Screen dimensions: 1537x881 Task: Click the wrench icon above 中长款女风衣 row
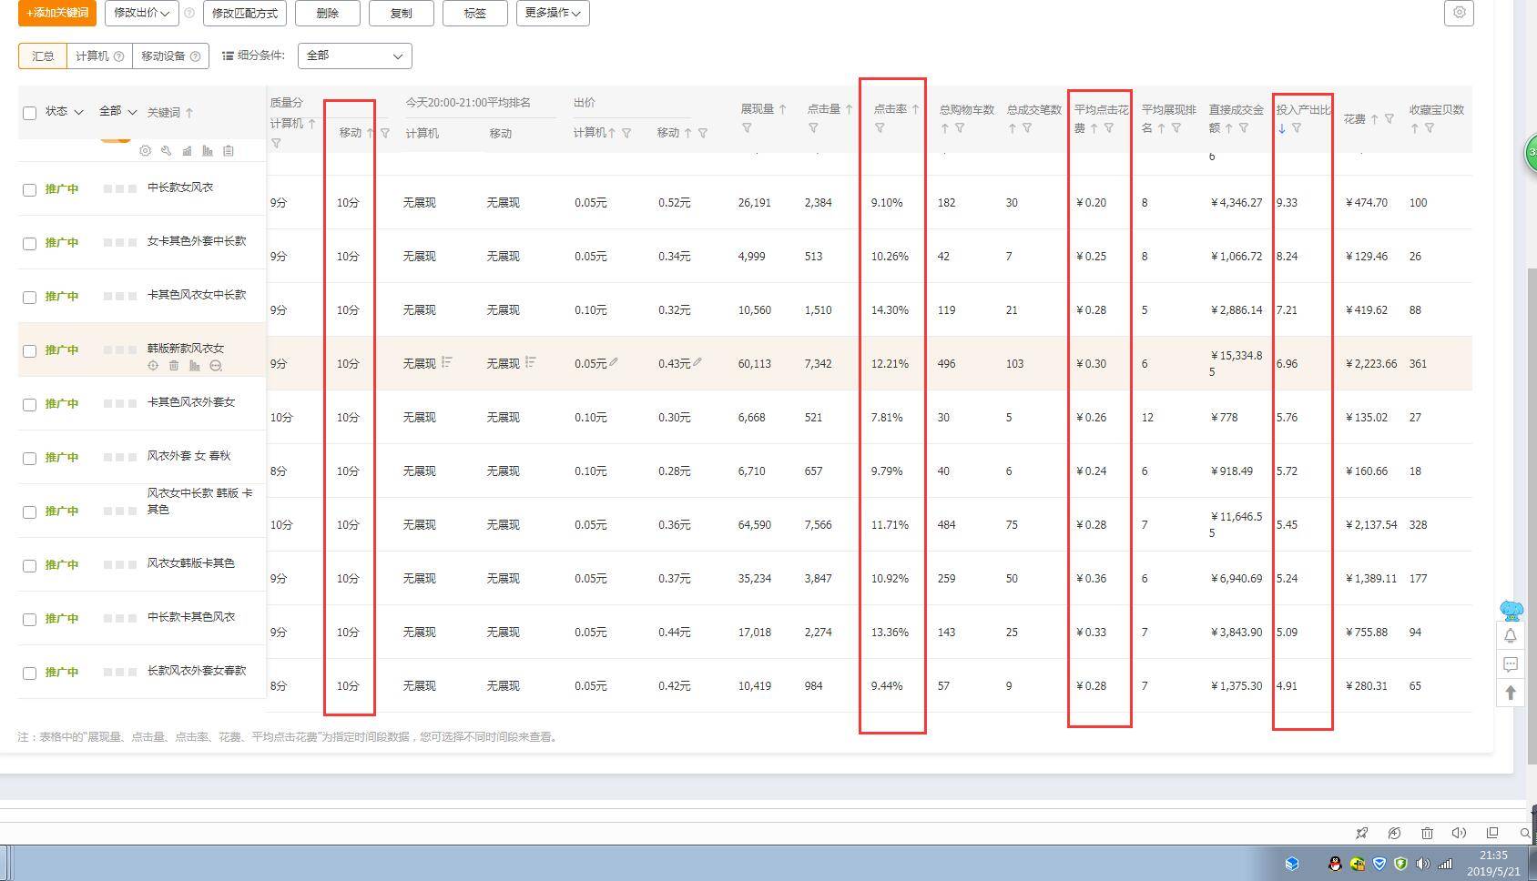166,151
